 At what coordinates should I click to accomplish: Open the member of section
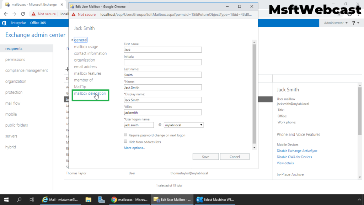[x=83, y=80]
